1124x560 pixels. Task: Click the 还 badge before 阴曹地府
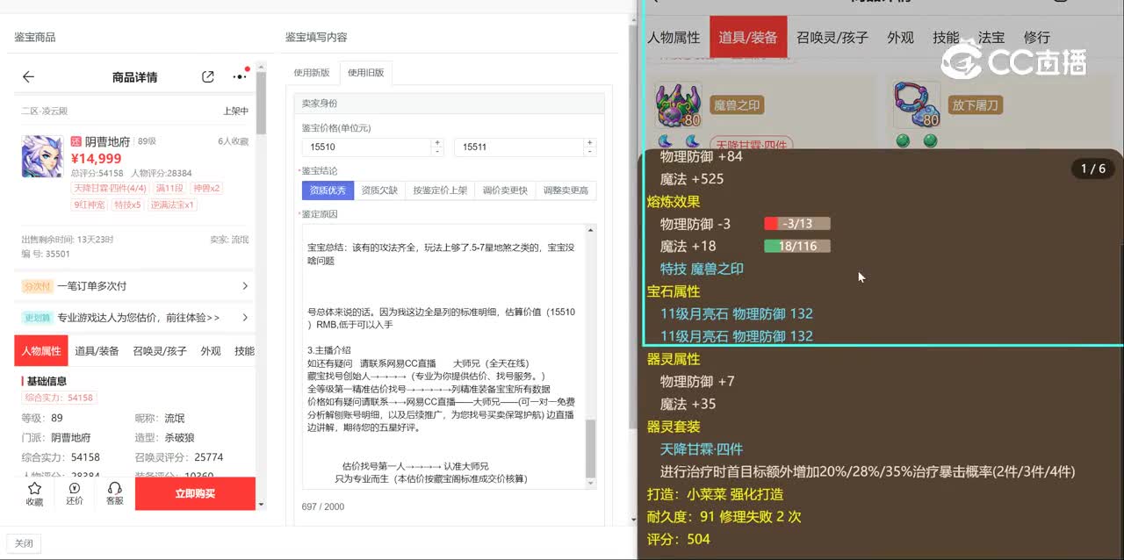click(x=76, y=141)
